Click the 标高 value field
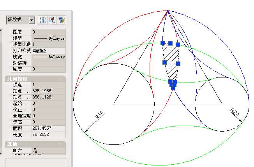The width and height of the screenshot is (254, 167). click(49, 122)
